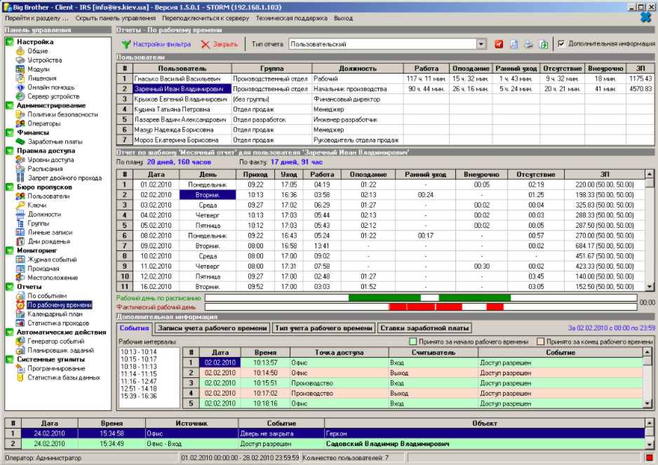
Task: Collapse the Настройка section in control panel
Action: (x=10, y=42)
